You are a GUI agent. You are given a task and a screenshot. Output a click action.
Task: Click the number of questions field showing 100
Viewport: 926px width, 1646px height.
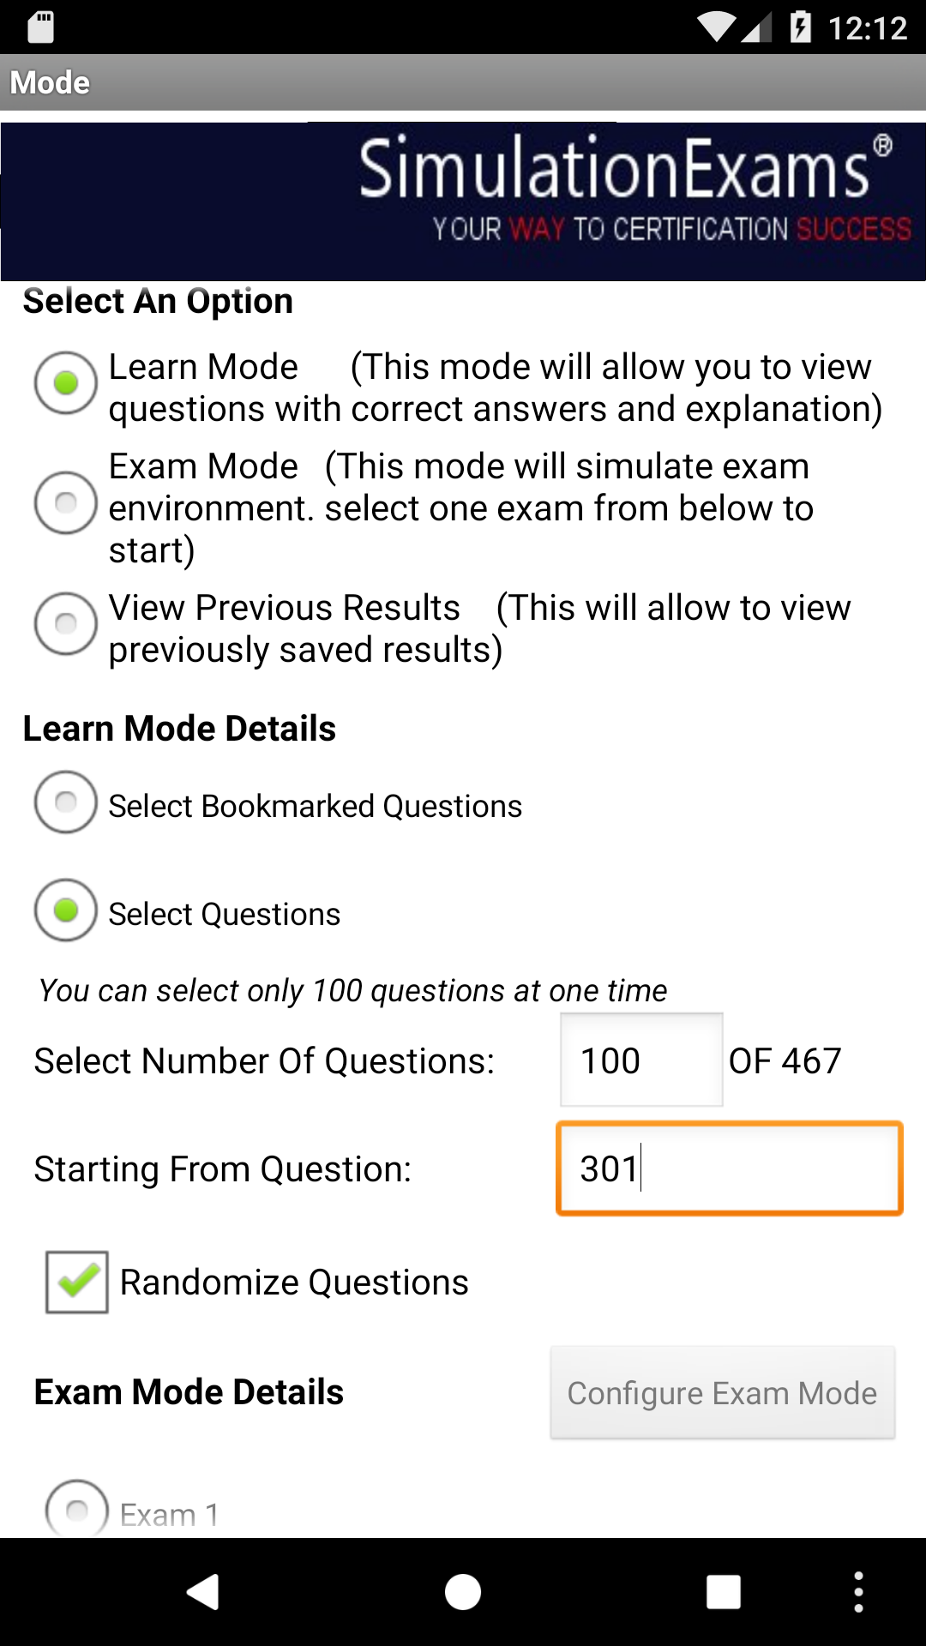tap(640, 1060)
